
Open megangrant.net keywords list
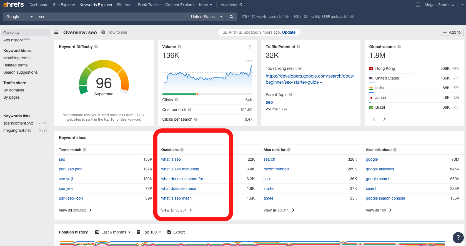[x=17, y=130]
